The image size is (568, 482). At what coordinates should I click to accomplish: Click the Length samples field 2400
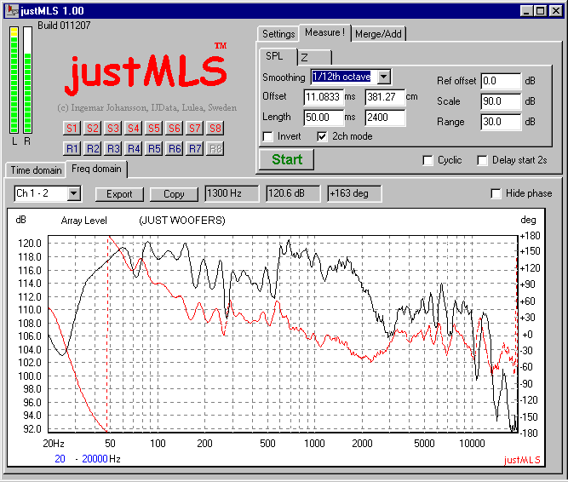[385, 118]
